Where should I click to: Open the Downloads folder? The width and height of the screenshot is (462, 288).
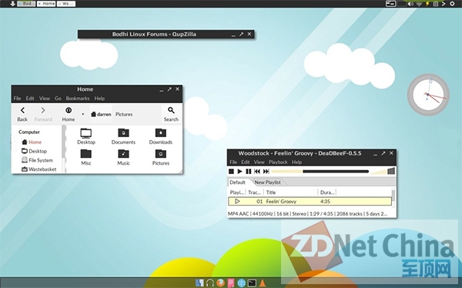[161, 136]
